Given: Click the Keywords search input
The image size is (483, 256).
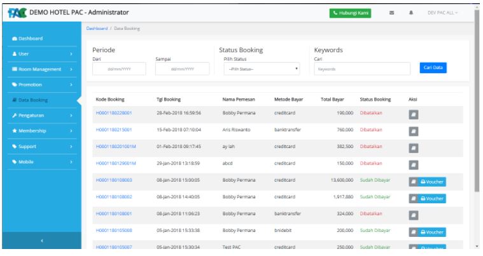Looking at the screenshot, I should point(362,69).
